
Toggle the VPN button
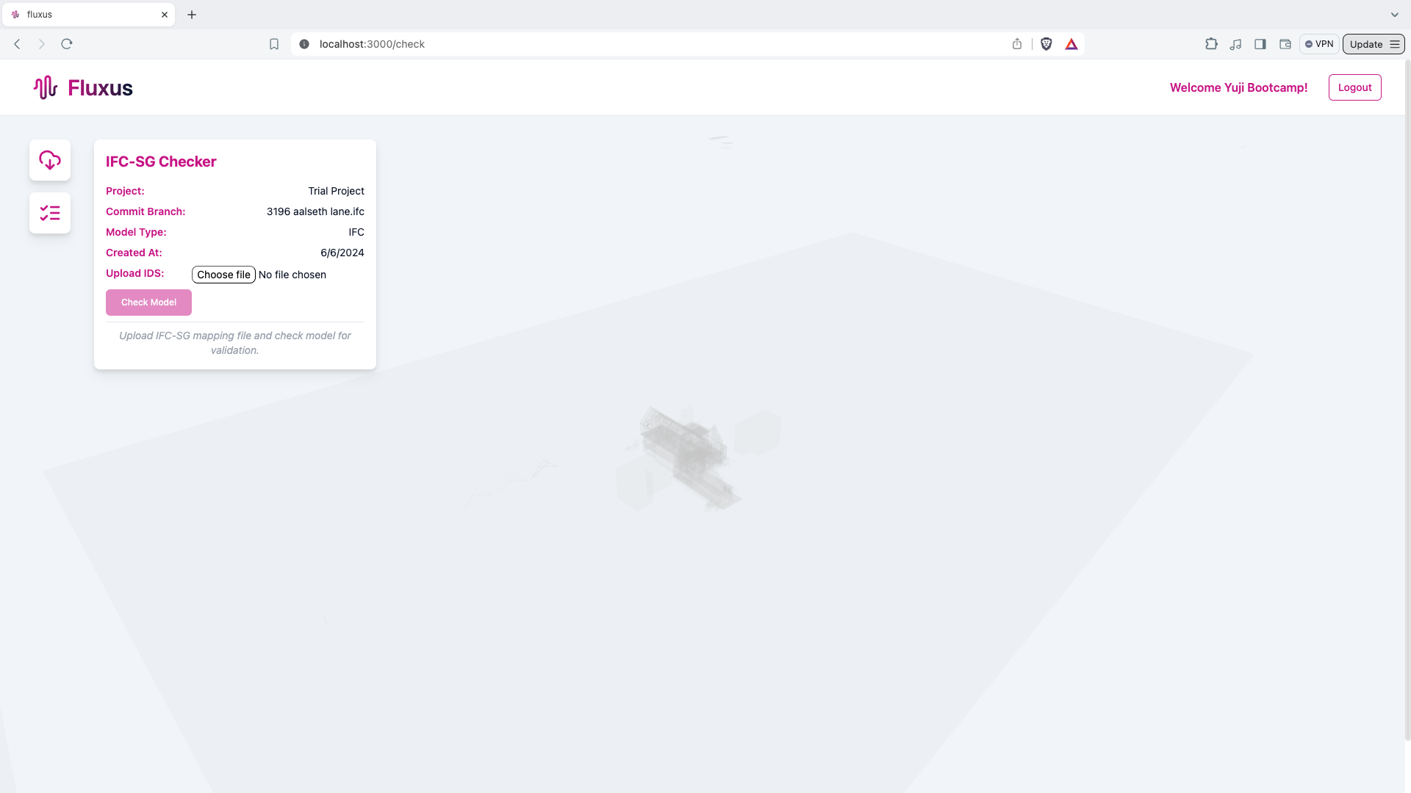point(1319,44)
